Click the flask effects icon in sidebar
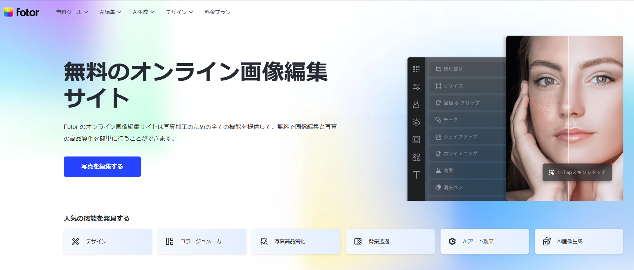Viewport: 634px width, 270px height. pyautogui.click(x=416, y=104)
